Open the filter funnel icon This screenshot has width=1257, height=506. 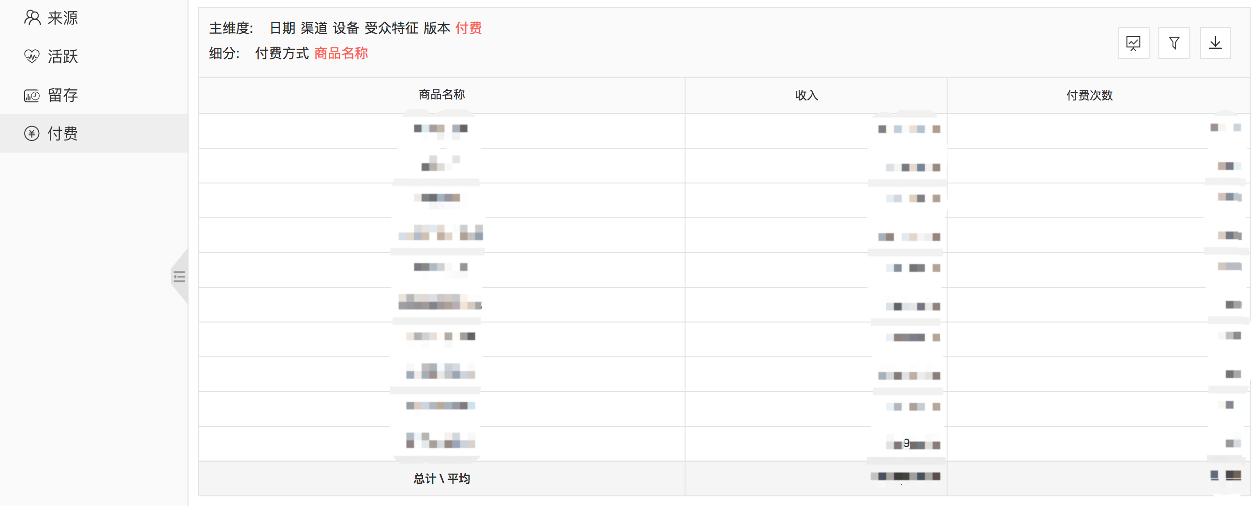click(x=1174, y=43)
